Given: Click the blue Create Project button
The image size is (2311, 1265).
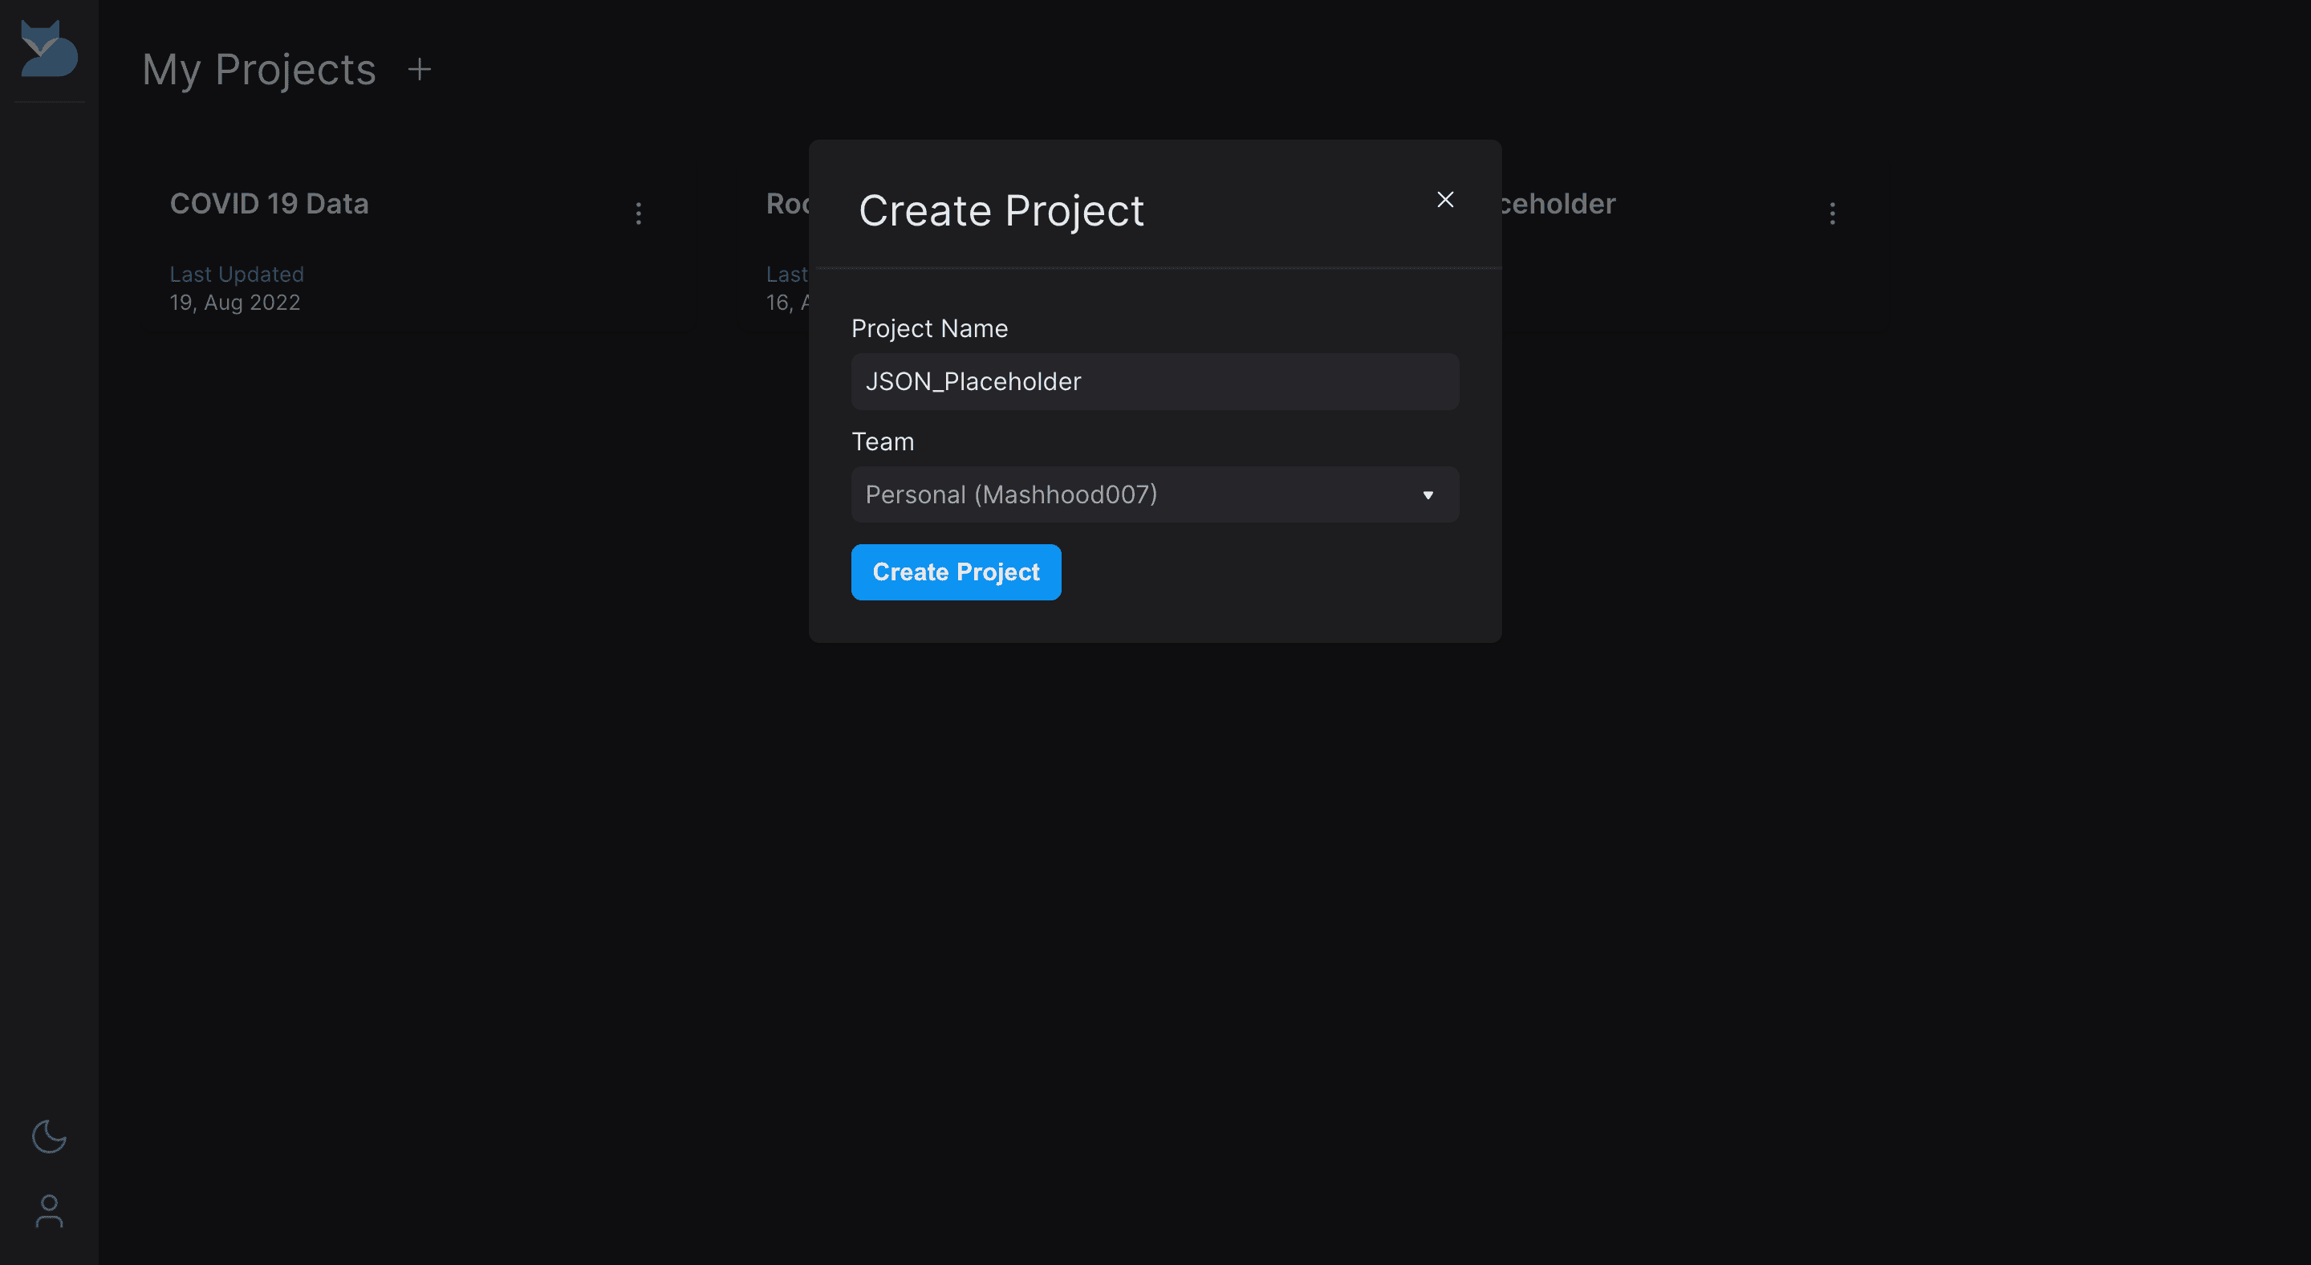Looking at the screenshot, I should (956, 572).
